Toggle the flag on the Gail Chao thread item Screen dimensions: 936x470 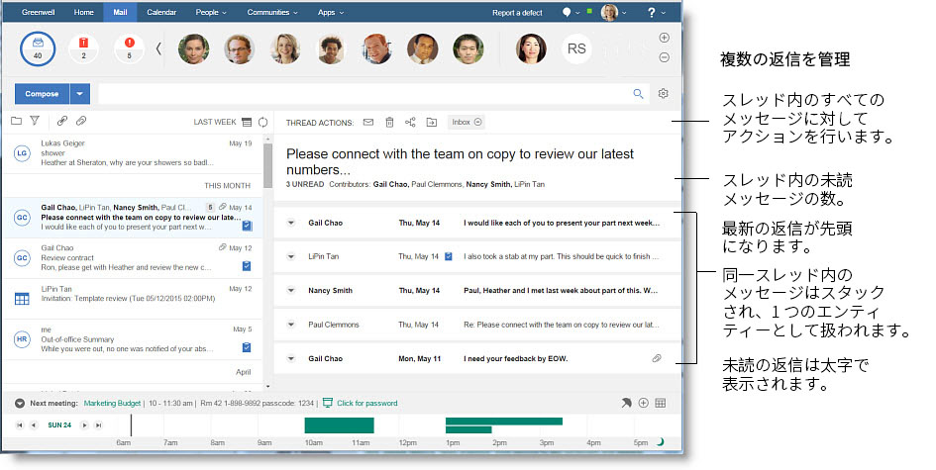pos(247,226)
